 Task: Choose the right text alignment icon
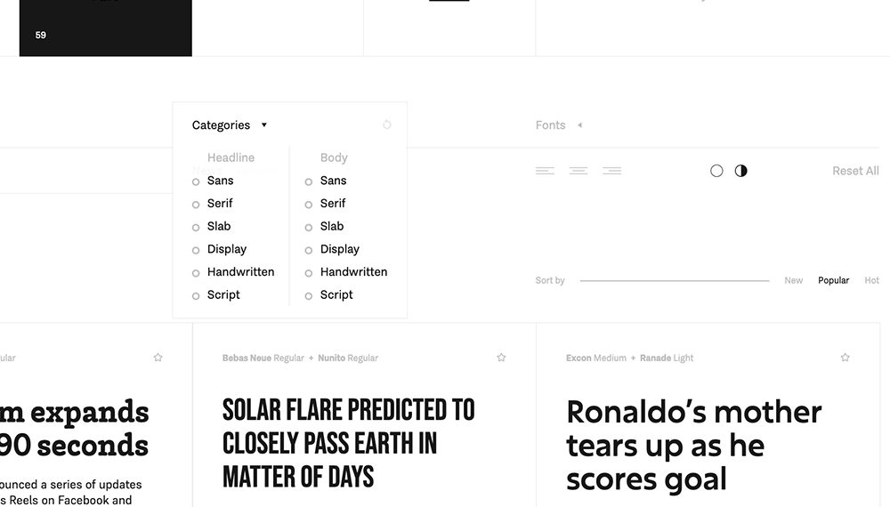(611, 171)
